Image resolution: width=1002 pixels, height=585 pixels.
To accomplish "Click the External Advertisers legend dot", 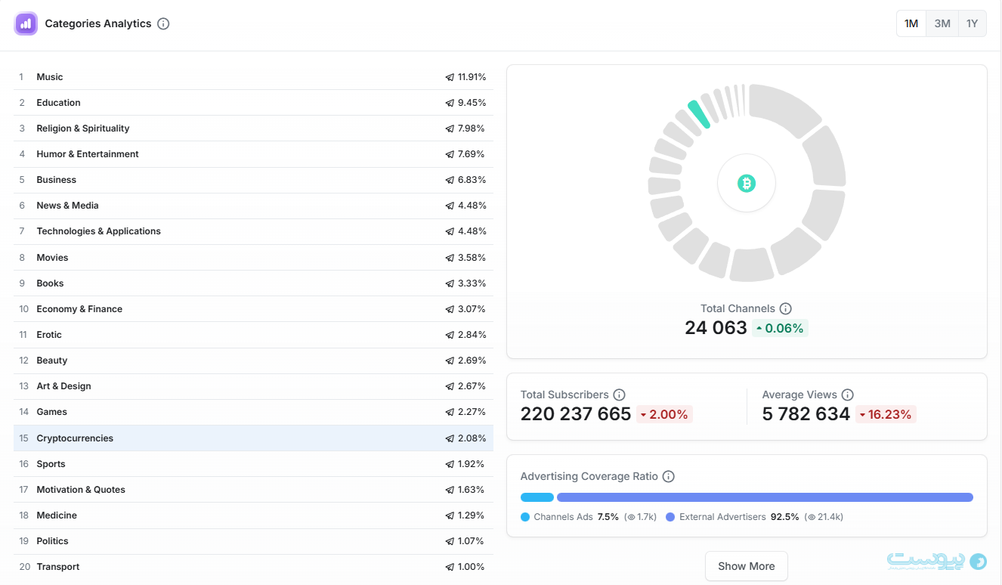I will (x=670, y=517).
